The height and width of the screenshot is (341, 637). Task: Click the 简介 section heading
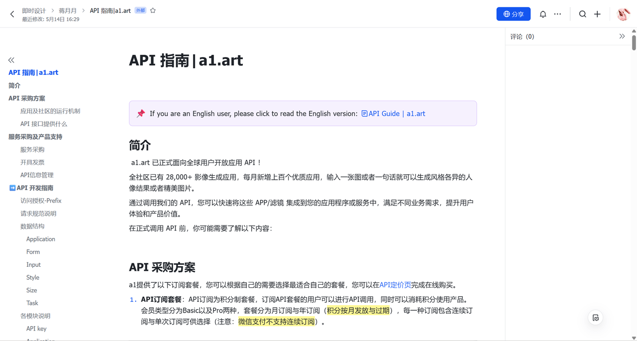140,145
